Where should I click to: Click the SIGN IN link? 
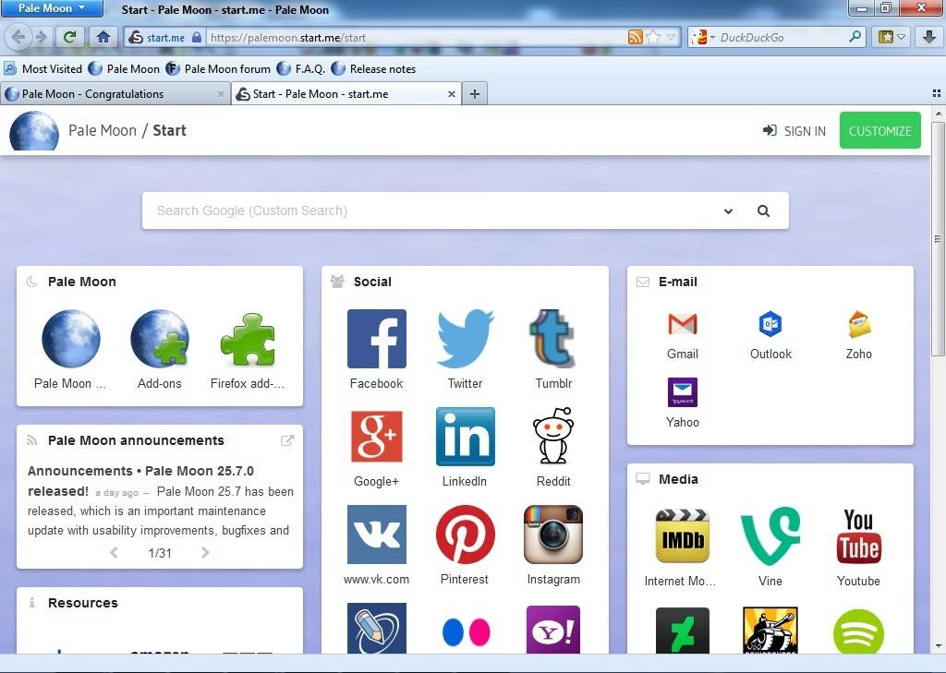tap(794, 131)
